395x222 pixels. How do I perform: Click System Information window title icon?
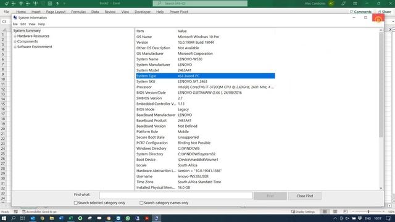click(15, 18)
